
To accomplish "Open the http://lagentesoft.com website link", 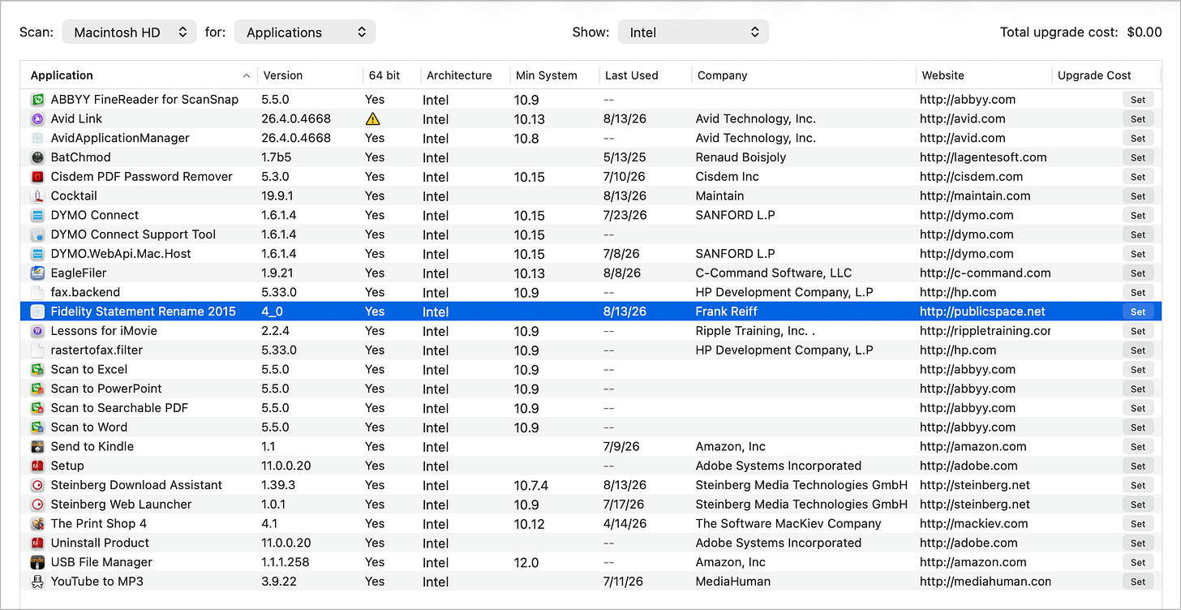I will [983, 157].
